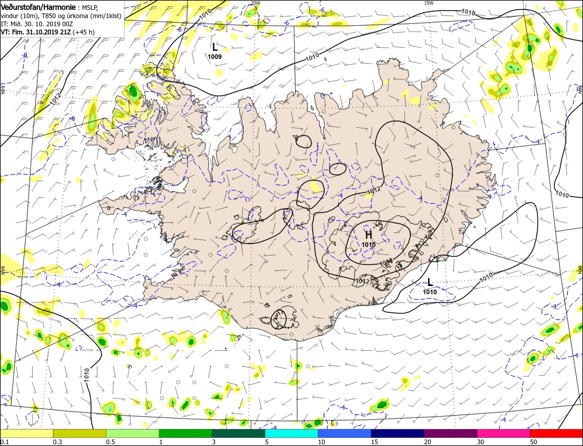Screen dimensions: 583x446
Task: Click the '15W' longitude label
Action: click(x=429, y=3)
